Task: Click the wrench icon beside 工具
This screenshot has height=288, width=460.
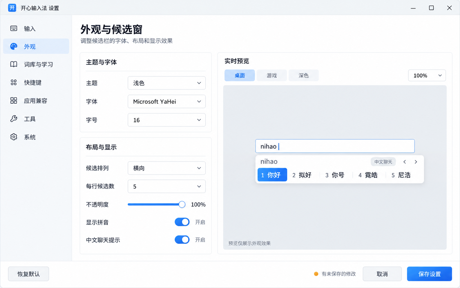Action: coord(14,119)
